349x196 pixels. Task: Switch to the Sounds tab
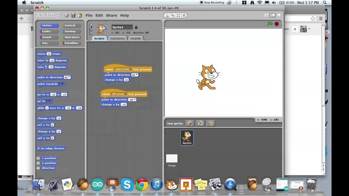(136, 38)
